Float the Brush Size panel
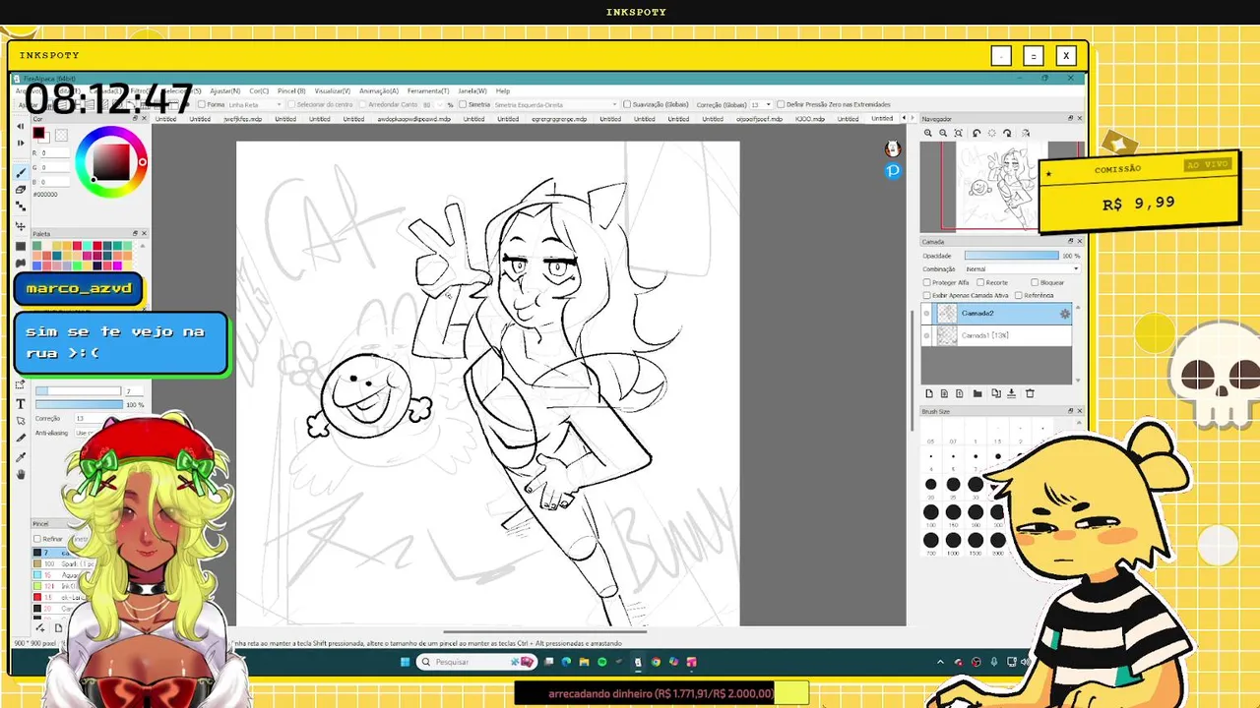Viewport: 1260px width, 708px height. point(1070,411)
